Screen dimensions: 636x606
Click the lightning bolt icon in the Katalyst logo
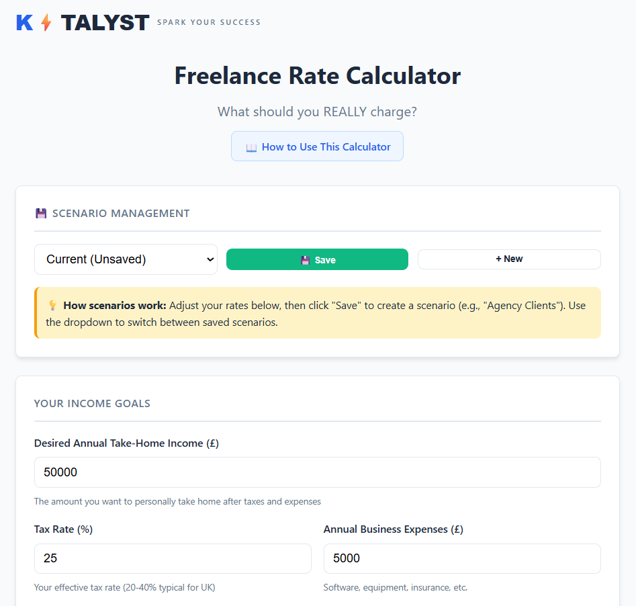coord(46,23)
